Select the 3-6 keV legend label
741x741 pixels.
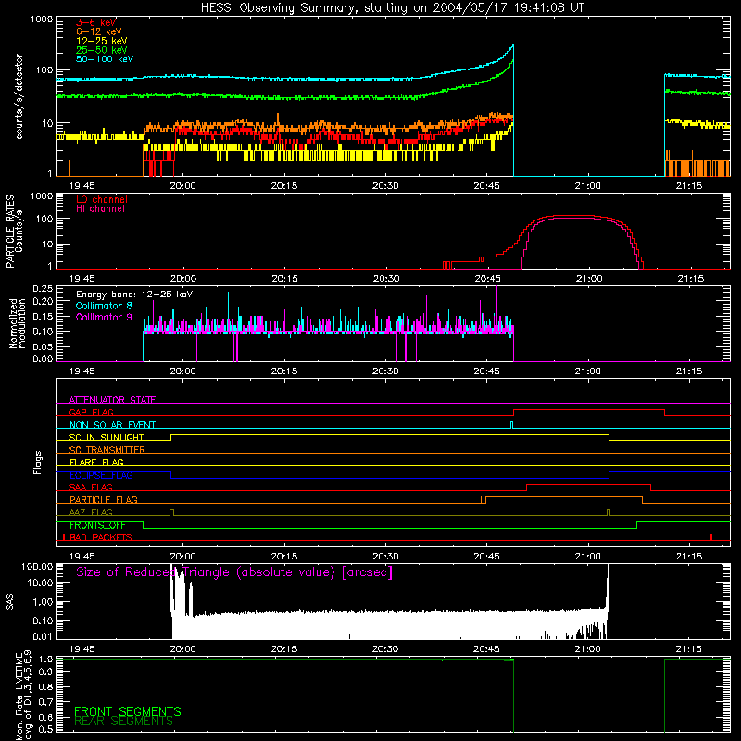96,22
